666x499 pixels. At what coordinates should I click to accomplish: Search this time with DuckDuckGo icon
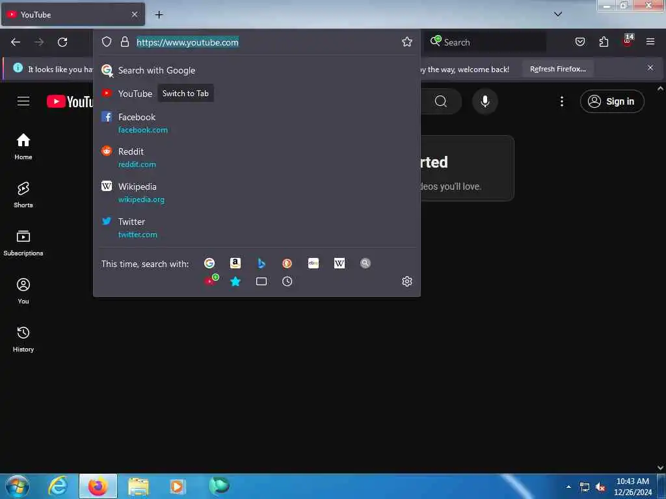(x=287, y=264)
